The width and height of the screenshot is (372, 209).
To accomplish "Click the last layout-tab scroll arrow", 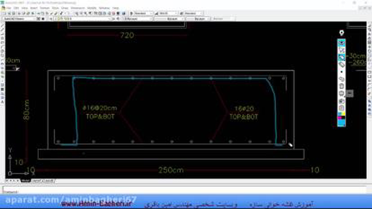I will click(18, 181).
